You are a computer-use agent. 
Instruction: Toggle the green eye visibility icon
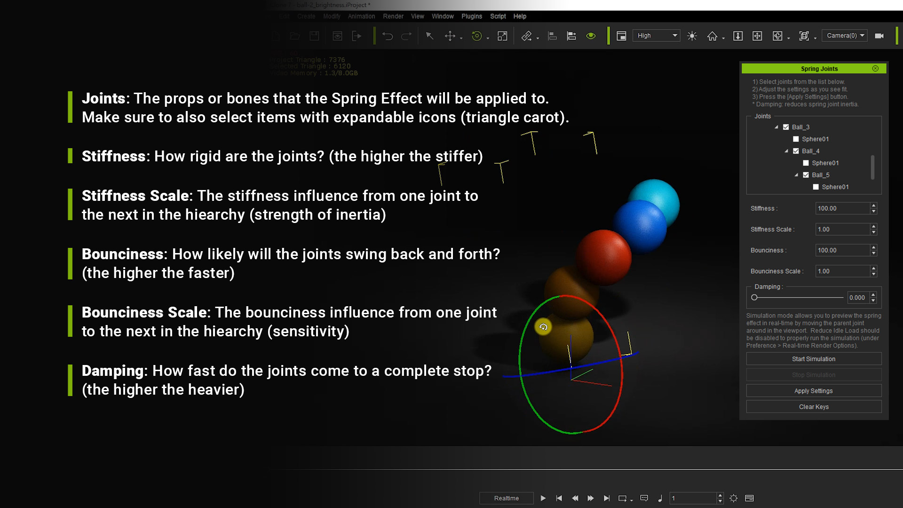(x=591, y=36)
